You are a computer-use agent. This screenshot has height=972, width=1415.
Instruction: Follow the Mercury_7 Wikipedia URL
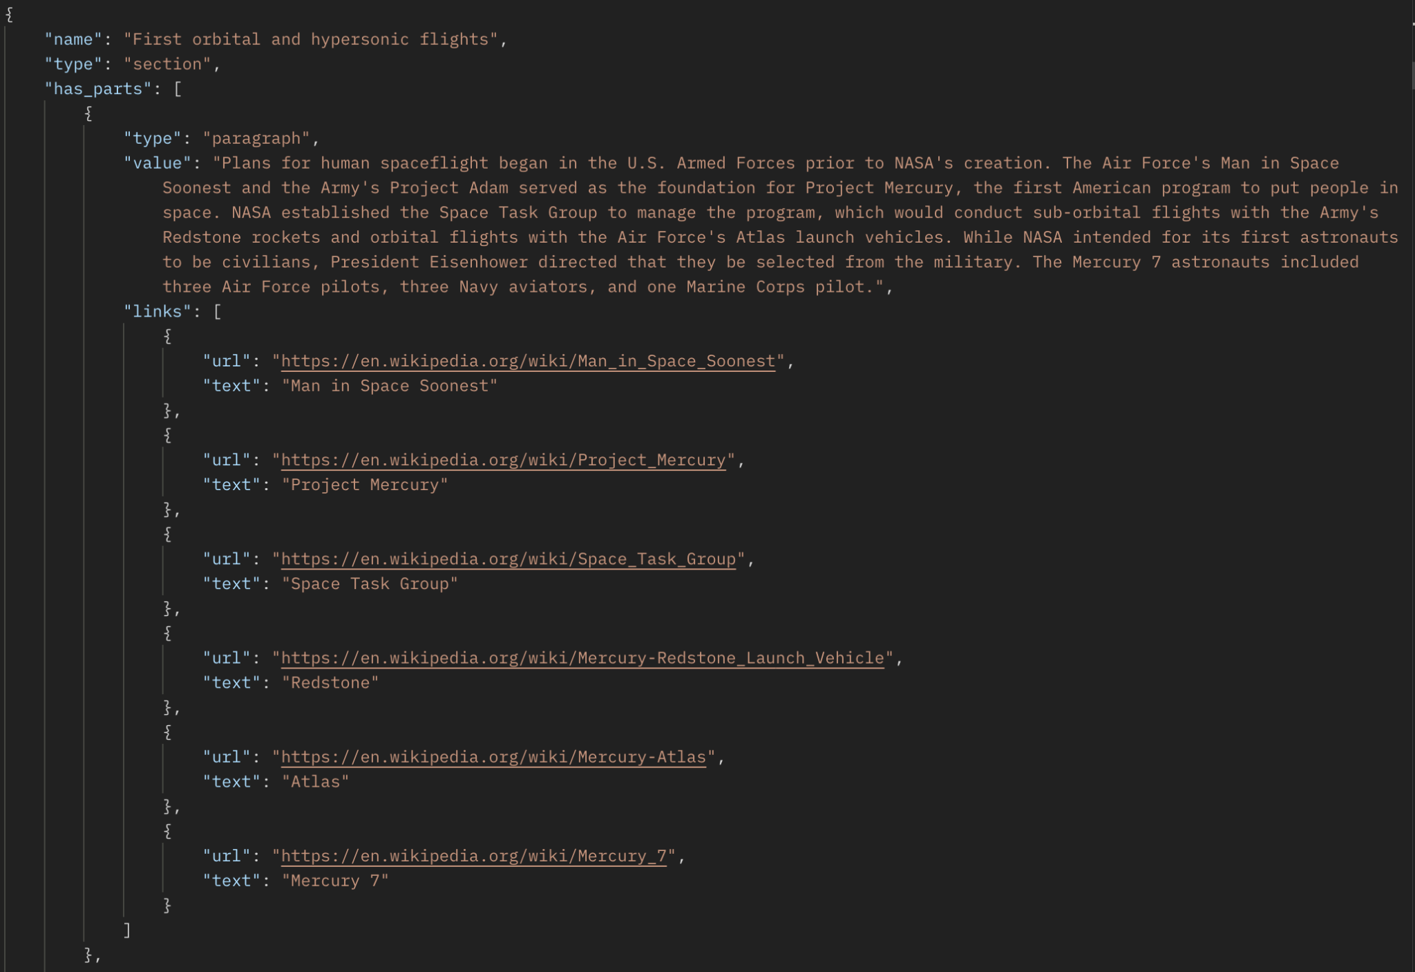[x=473, y=855]
